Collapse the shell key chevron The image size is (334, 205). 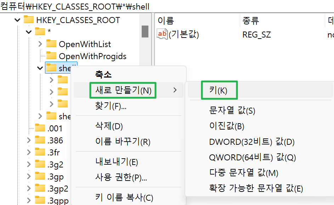(x=40, y=68)
